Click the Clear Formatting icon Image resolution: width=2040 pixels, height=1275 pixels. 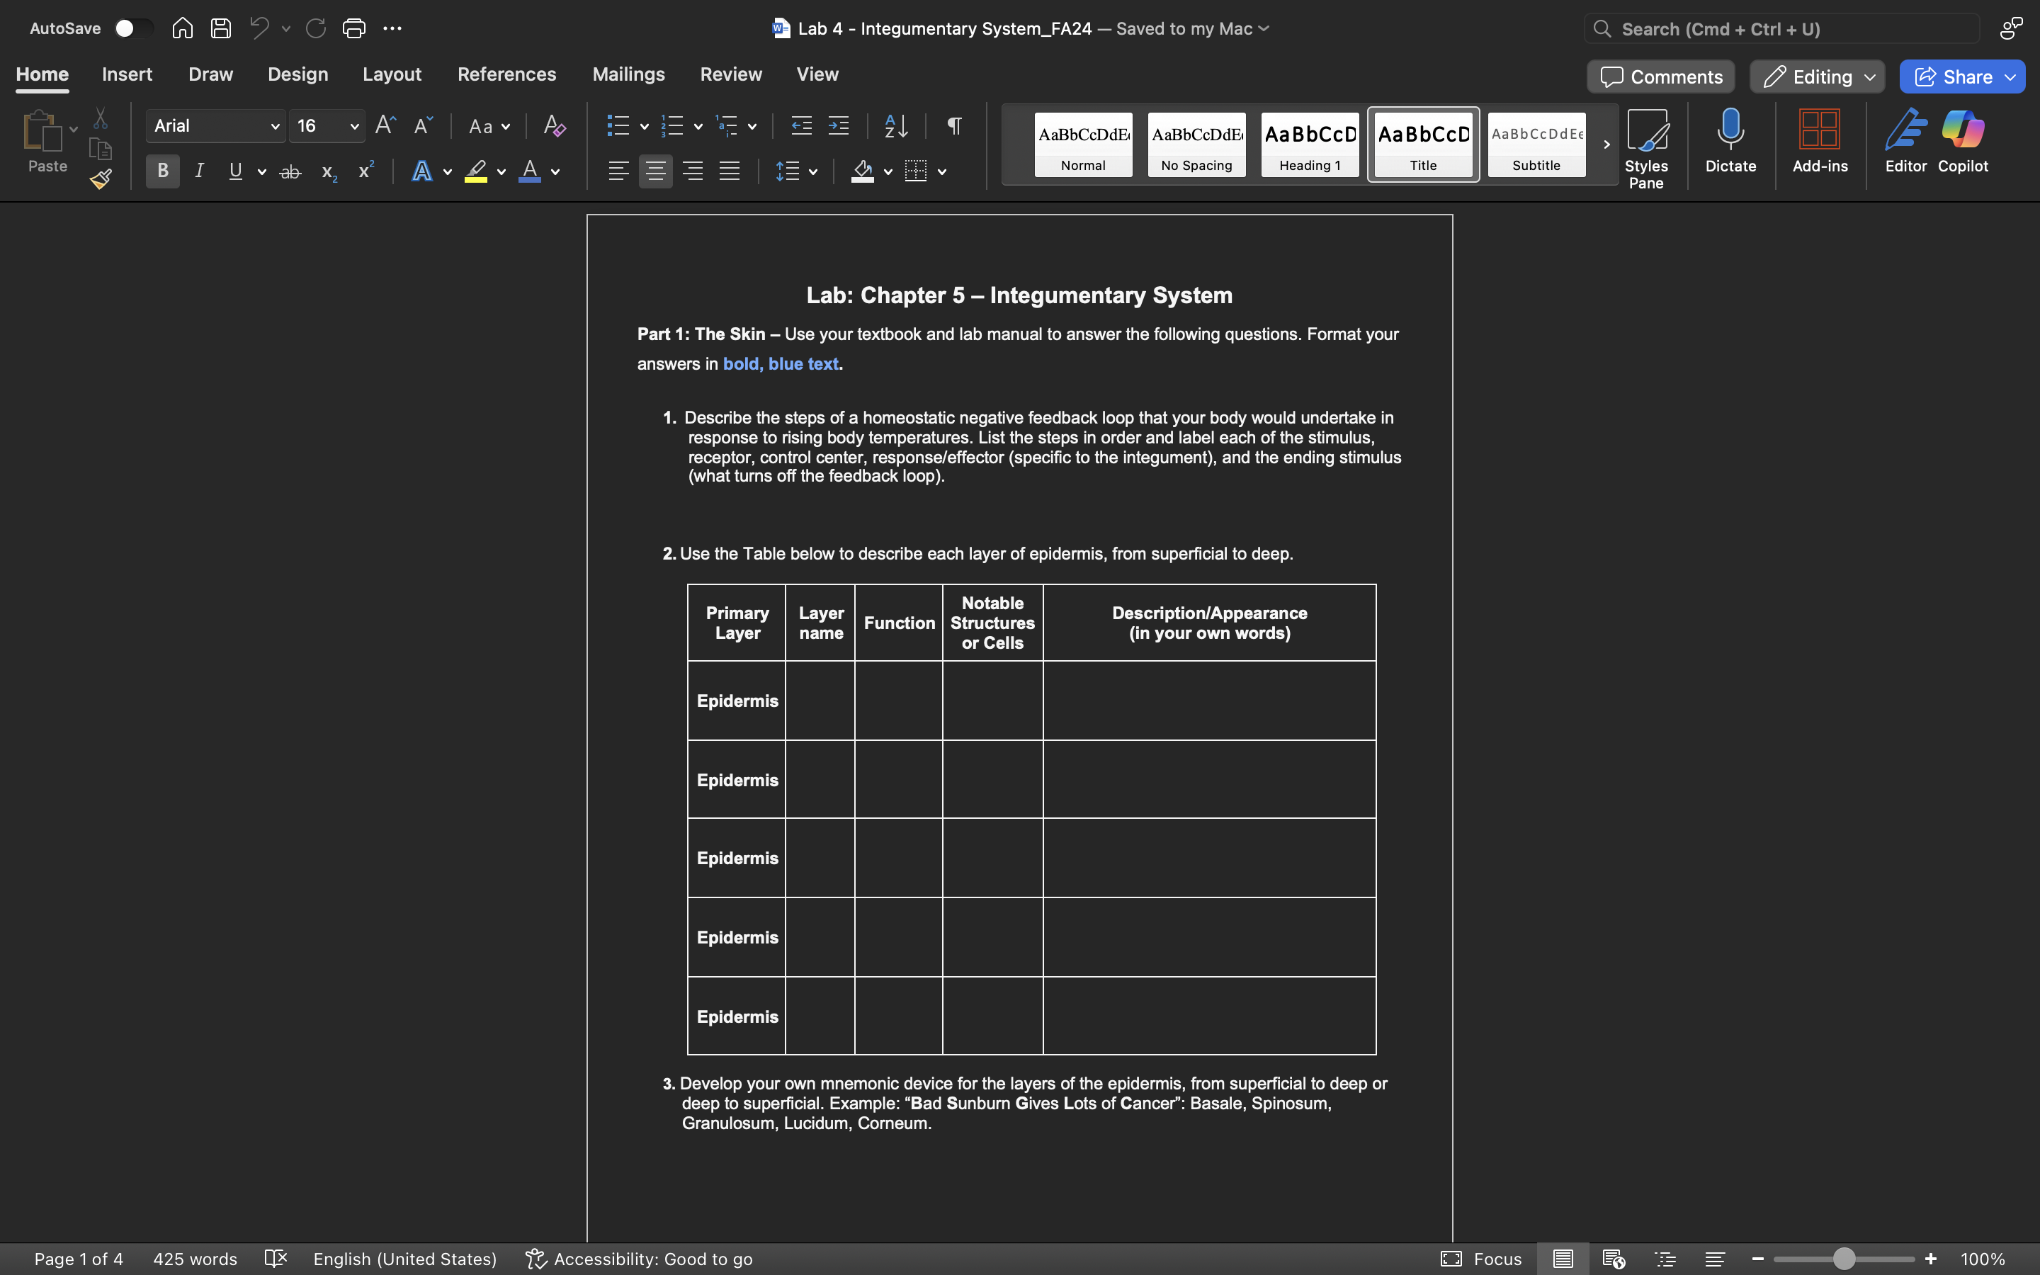pos(554,125)
